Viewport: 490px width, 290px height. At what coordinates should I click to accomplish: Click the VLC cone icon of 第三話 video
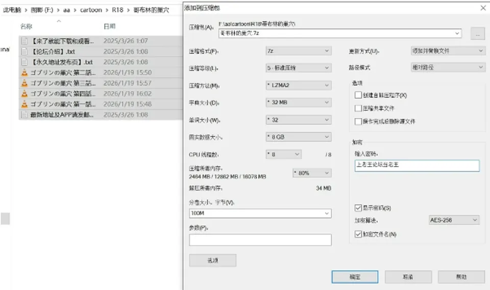[x=24, y=84]
